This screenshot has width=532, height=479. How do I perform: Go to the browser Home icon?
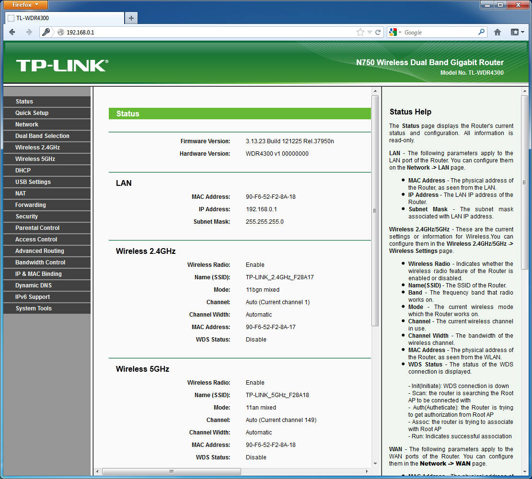[497, 32]
